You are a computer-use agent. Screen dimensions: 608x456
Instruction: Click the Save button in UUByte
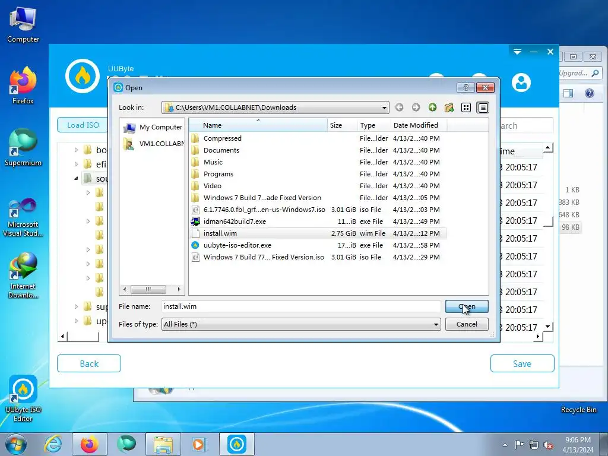[522, 364]
